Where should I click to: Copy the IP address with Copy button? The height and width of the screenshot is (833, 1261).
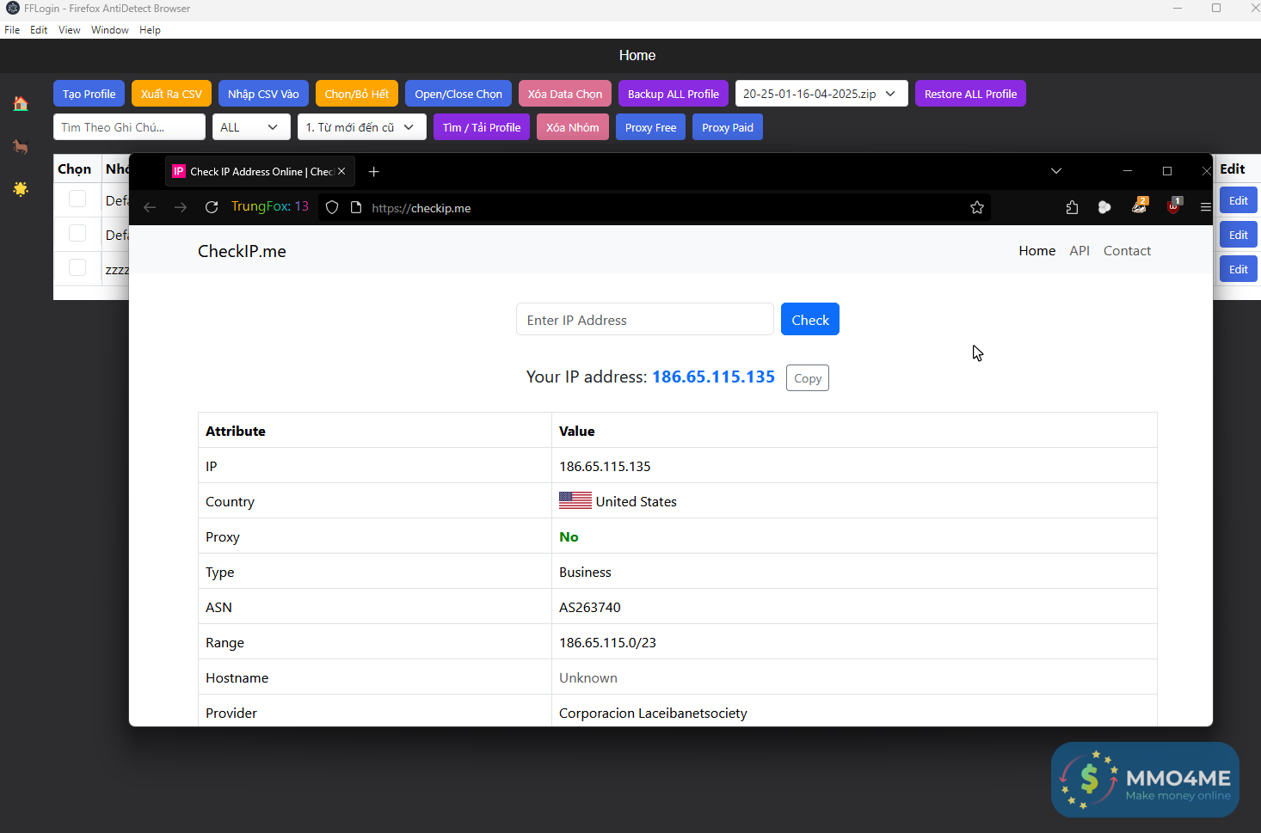tap(808, 378)
